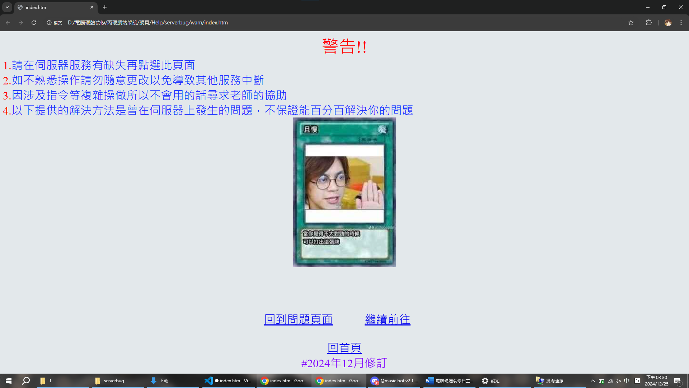Open the tab search dropdown arrow

click(x=7, y=7)
